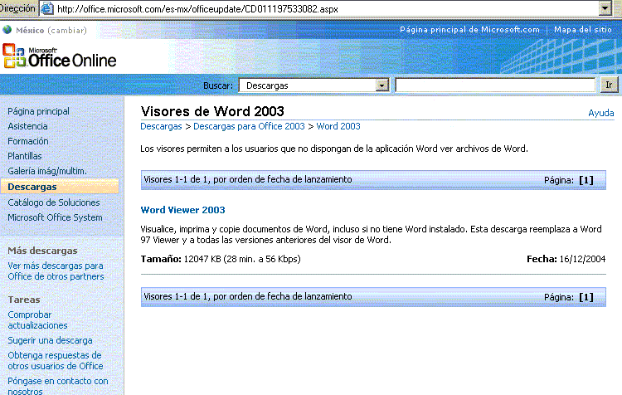This screenshot has height=395, width=622.
Task: Click page [1] in the bottom pager bar
Action: tap(586, 297)
